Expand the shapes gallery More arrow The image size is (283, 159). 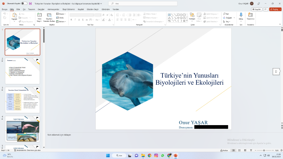pyautogui.click(x=187, y=21)
